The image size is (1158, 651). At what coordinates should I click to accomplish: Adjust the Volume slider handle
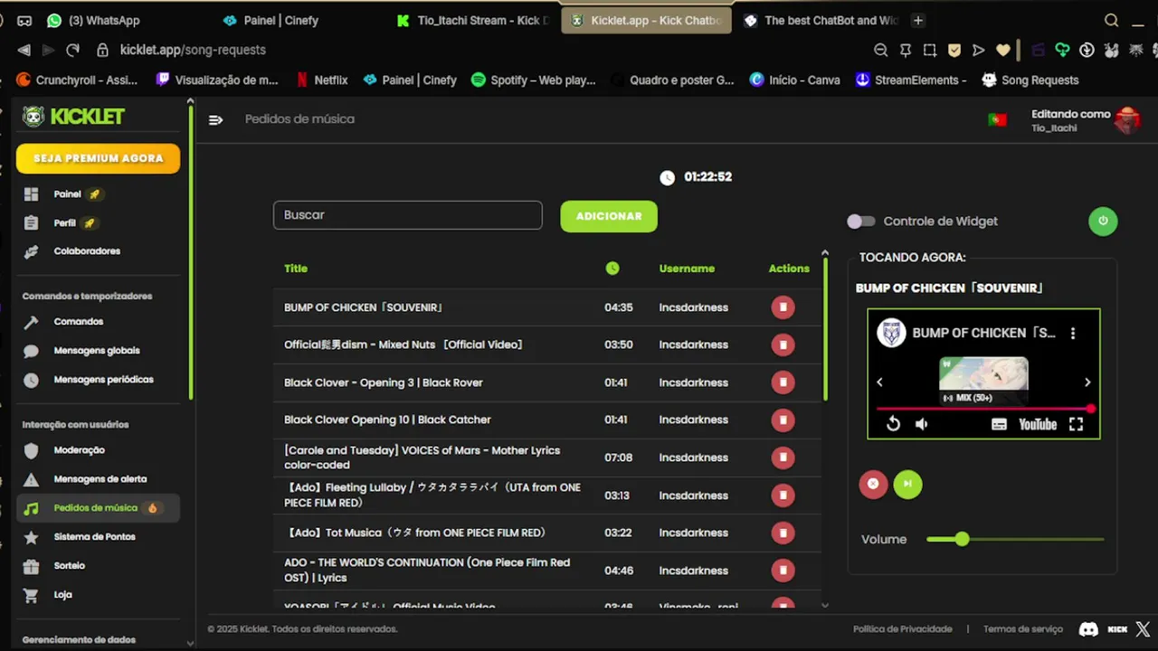click(962, 539)
